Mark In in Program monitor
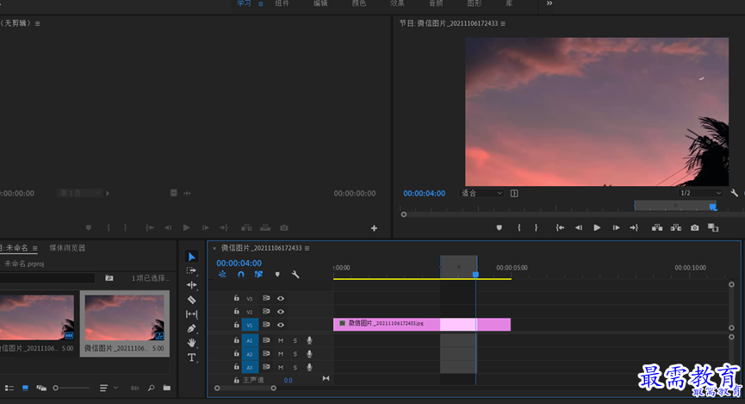 [518, 227]
